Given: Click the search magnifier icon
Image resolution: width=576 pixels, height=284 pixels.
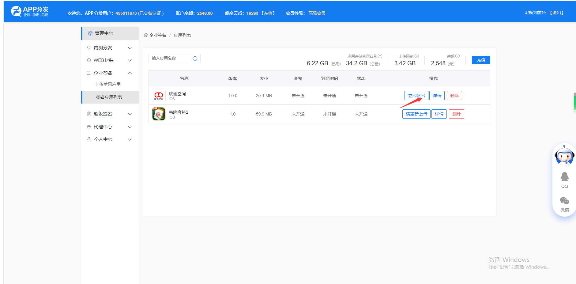Looking at the screenshot, I should (x=195, y=59).
